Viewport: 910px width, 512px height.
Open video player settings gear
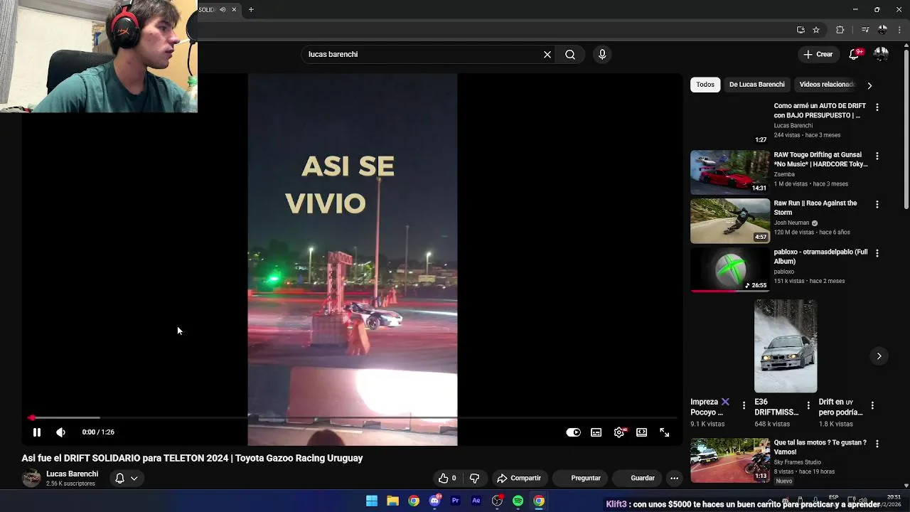(x=619, y=432)
